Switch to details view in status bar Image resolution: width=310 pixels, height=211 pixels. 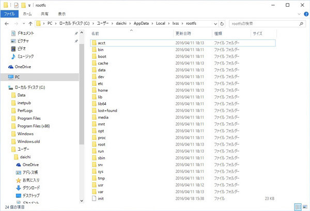[x=297, y=206]
